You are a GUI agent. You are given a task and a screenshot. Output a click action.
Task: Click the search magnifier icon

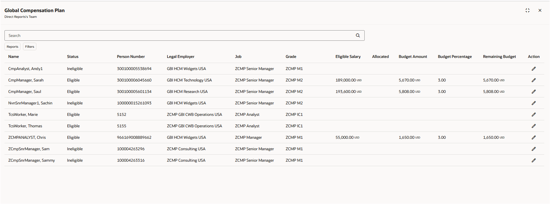358,36
